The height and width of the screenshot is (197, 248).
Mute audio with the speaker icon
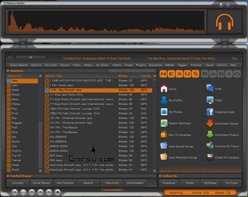[x=10, y=57]
